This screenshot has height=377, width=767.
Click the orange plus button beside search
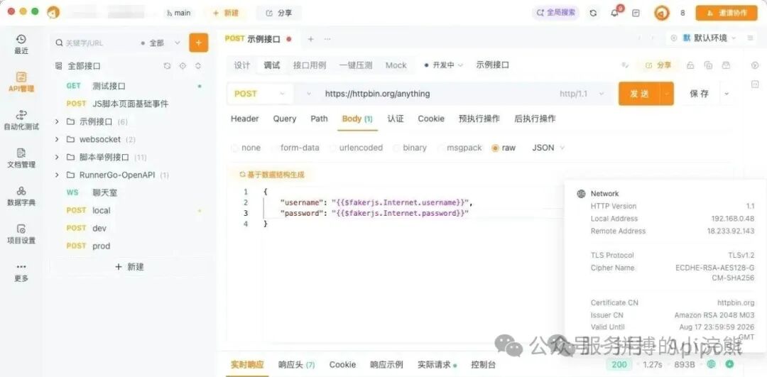199,43
